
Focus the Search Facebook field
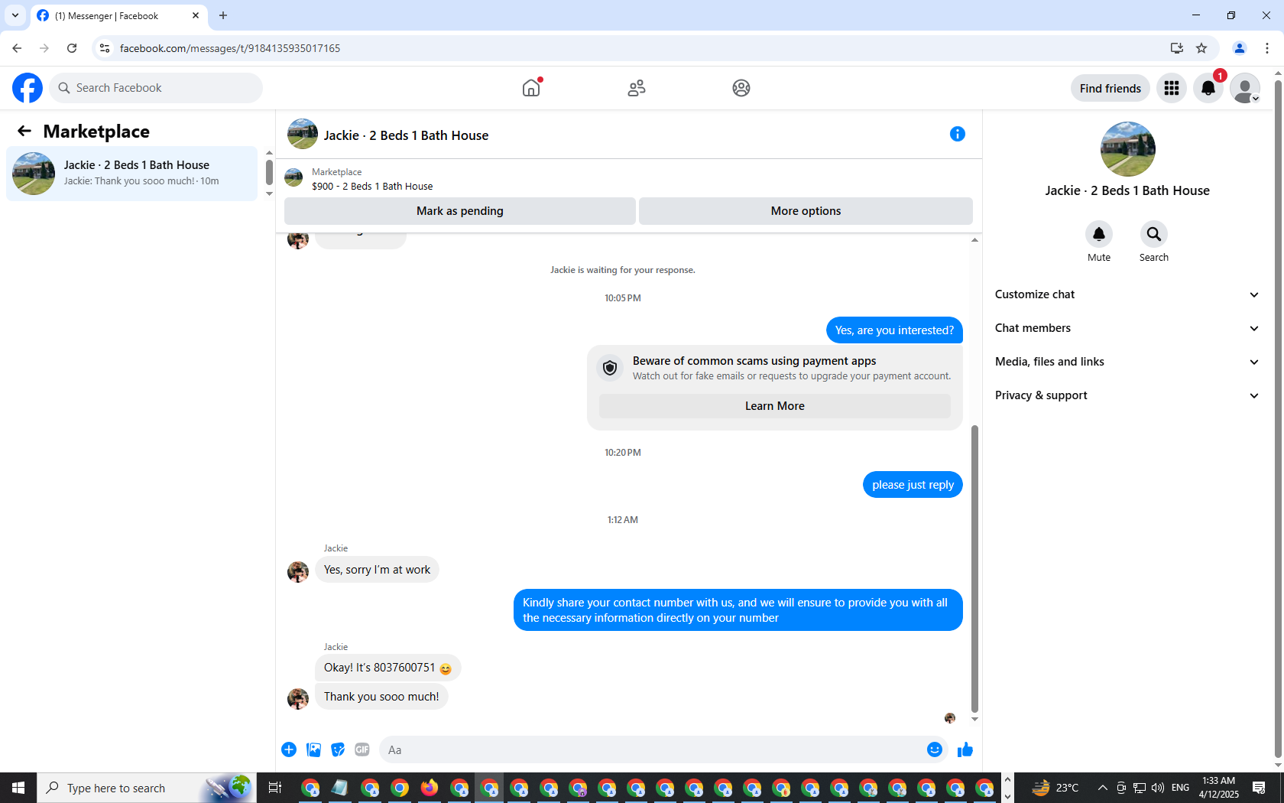(156, 88)
